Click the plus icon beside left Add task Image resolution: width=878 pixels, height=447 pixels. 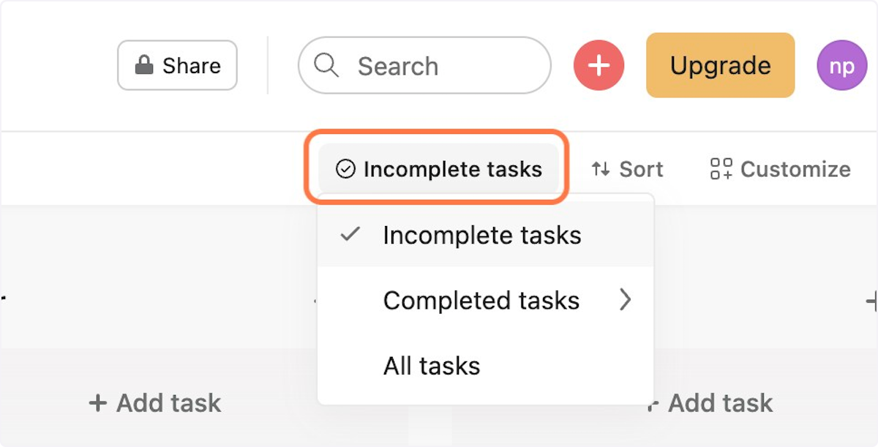coord(97,403)
